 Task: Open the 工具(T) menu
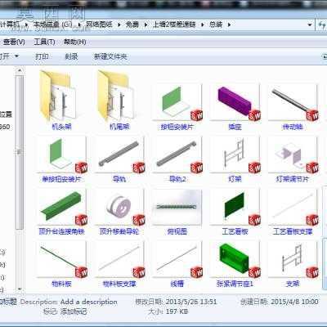click(x=44, y=42)
